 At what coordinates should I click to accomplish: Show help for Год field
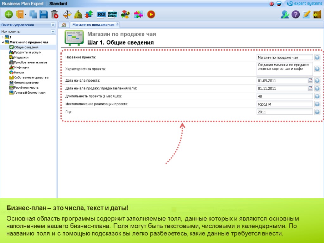point(317,112)
